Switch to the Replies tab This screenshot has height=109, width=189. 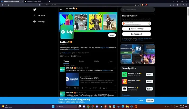tap(82, 61)
